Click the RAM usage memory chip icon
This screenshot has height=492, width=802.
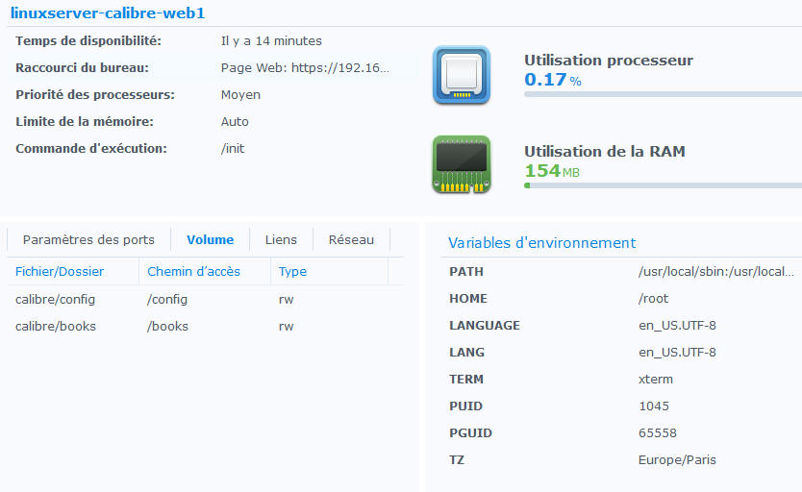point(462,164)
